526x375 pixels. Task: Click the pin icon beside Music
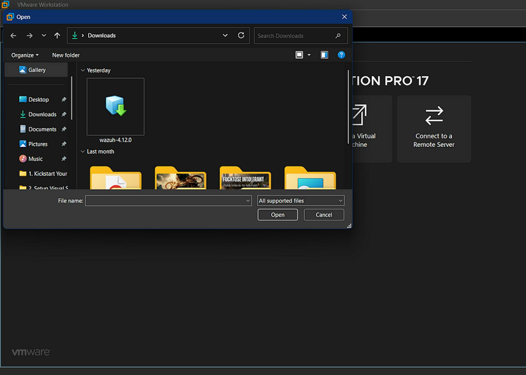click(x=64, y=159)
